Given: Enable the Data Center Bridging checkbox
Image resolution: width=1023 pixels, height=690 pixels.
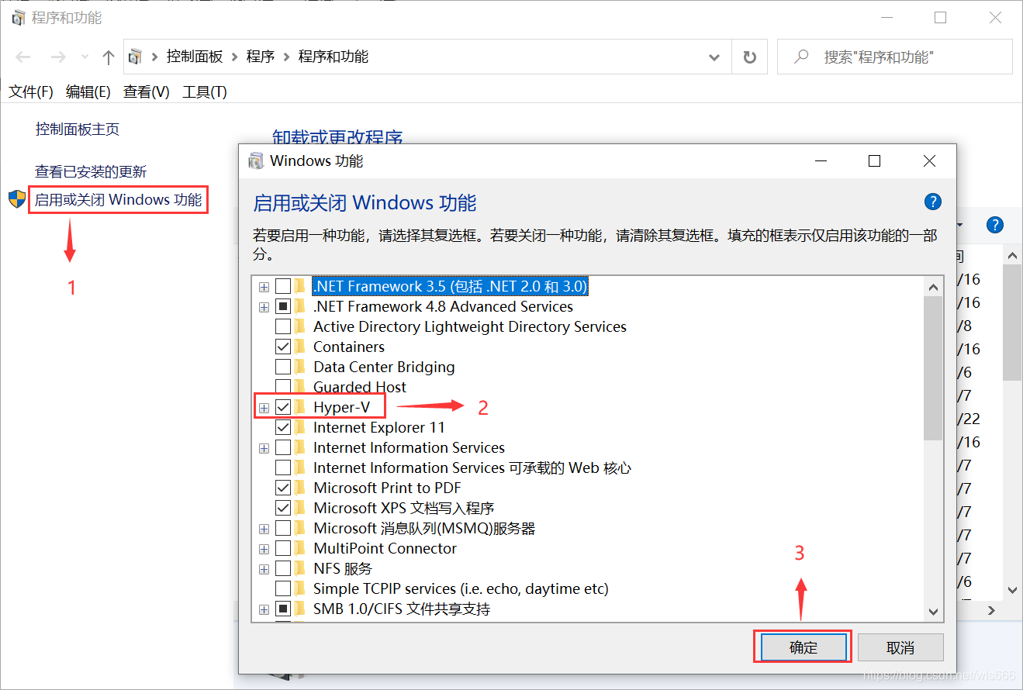Looking at the screenshot, I should [x=283, y=367].
